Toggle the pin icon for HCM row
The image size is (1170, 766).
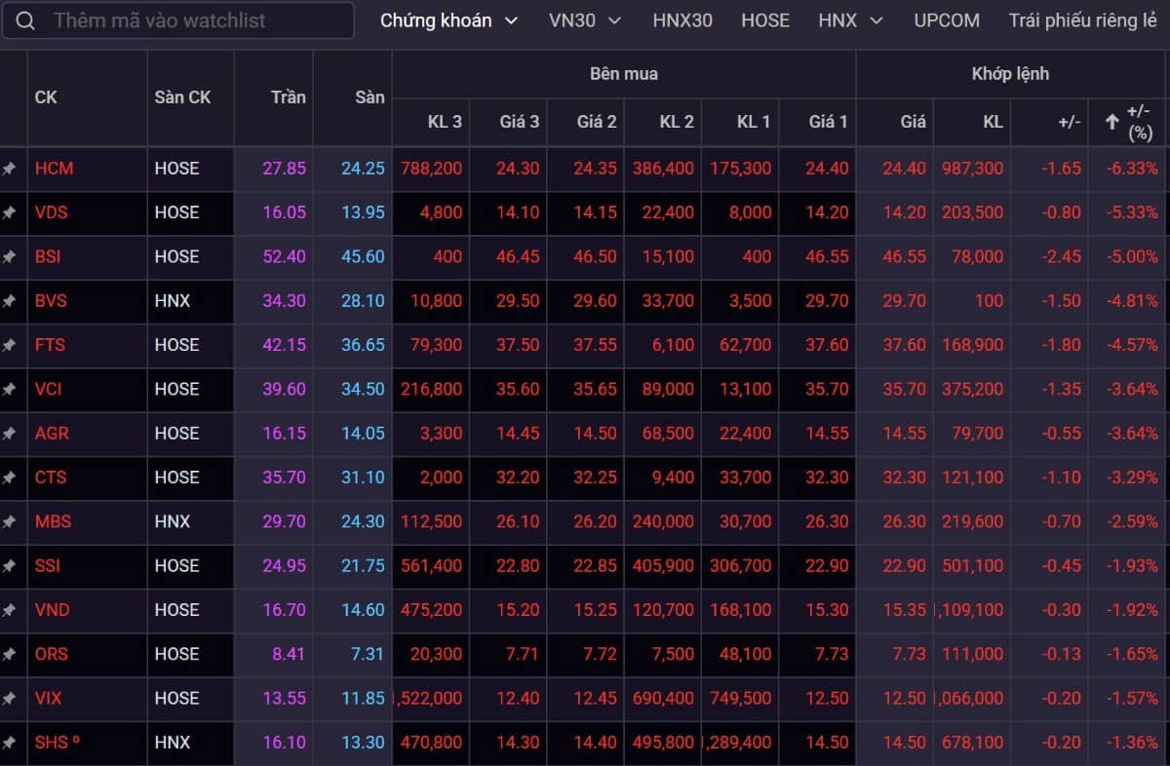coord(9,169)
